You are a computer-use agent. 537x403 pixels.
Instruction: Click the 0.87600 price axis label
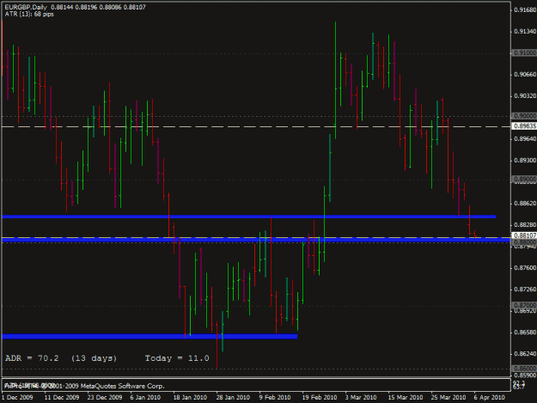pos(525,268)
